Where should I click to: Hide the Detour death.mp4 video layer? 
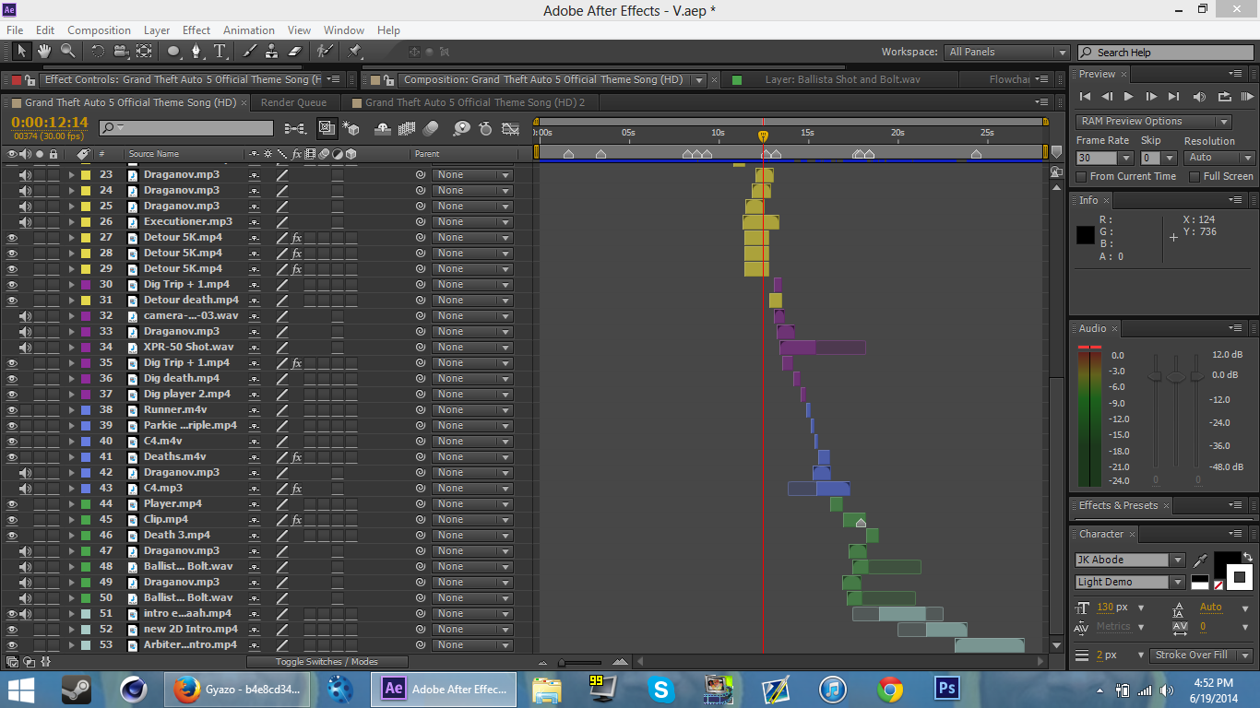(13, 300)
